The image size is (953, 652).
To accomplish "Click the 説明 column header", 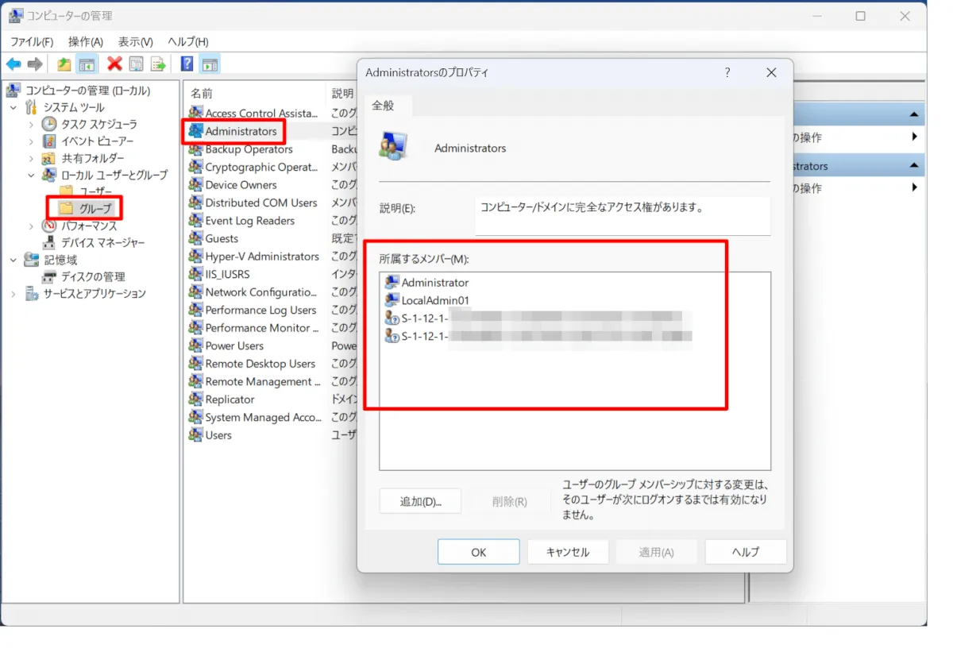I will click(342, 93).
